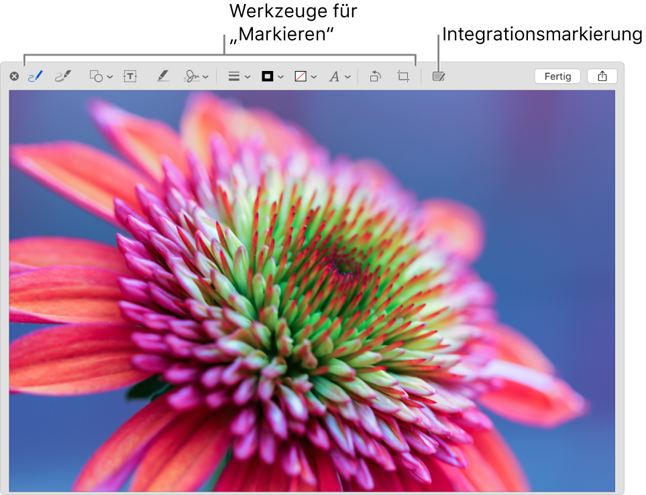Open the line style menu
646x495 pixels.
coord(234,76)
